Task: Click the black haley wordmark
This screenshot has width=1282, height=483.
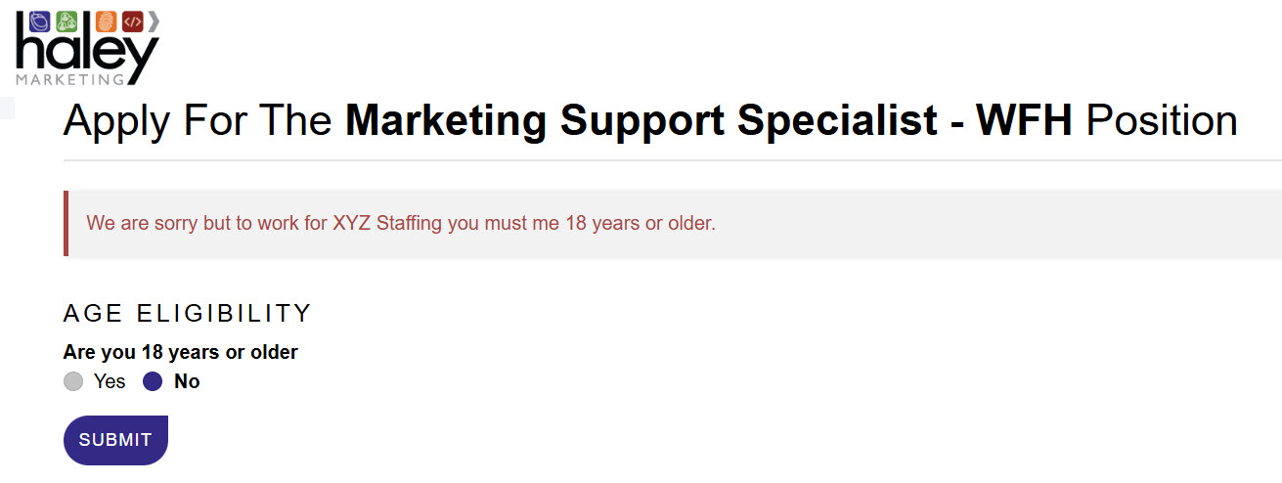Action: 86,54
